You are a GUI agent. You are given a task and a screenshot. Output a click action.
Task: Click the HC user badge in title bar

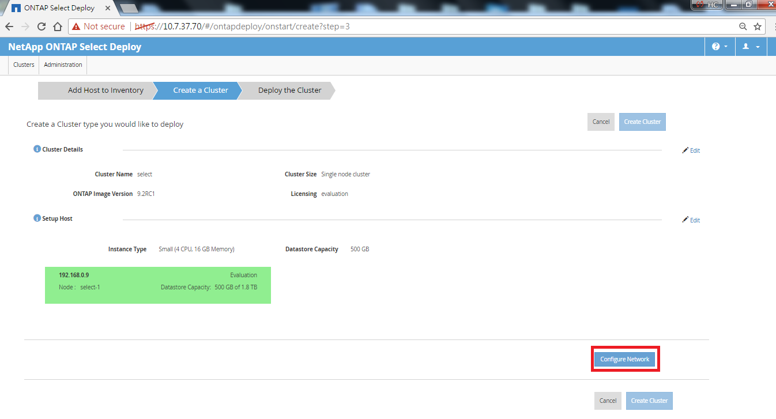coord(707,5)
